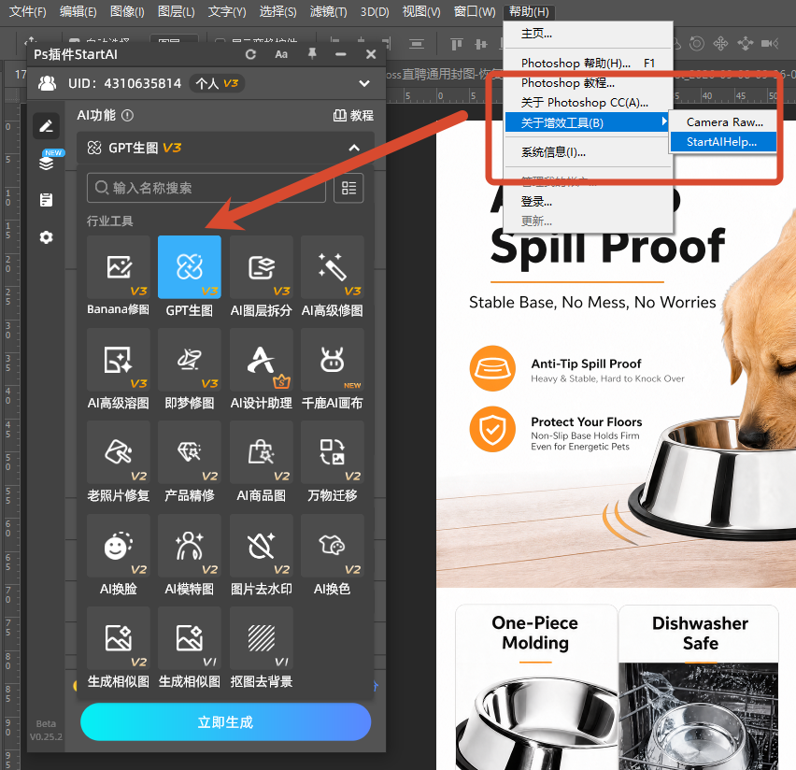Click the Dishwasher Safe card on canvas
The width and height of the screenshot is (796, 770).
(699, 686)
